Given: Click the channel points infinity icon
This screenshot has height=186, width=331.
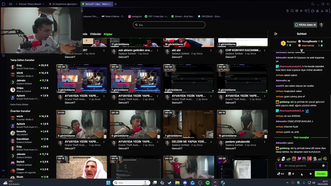Looking at the screenshot, I should point(281,174).
